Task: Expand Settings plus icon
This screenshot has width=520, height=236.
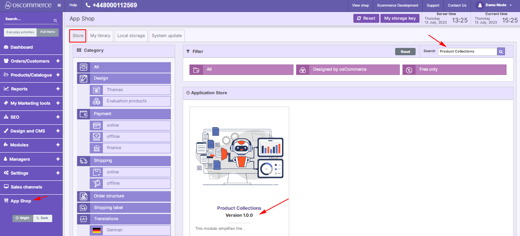Action: click(58, 173)
